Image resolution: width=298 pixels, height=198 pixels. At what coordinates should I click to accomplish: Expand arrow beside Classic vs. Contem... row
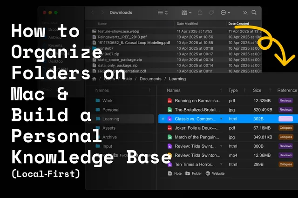tap(222, 119)
